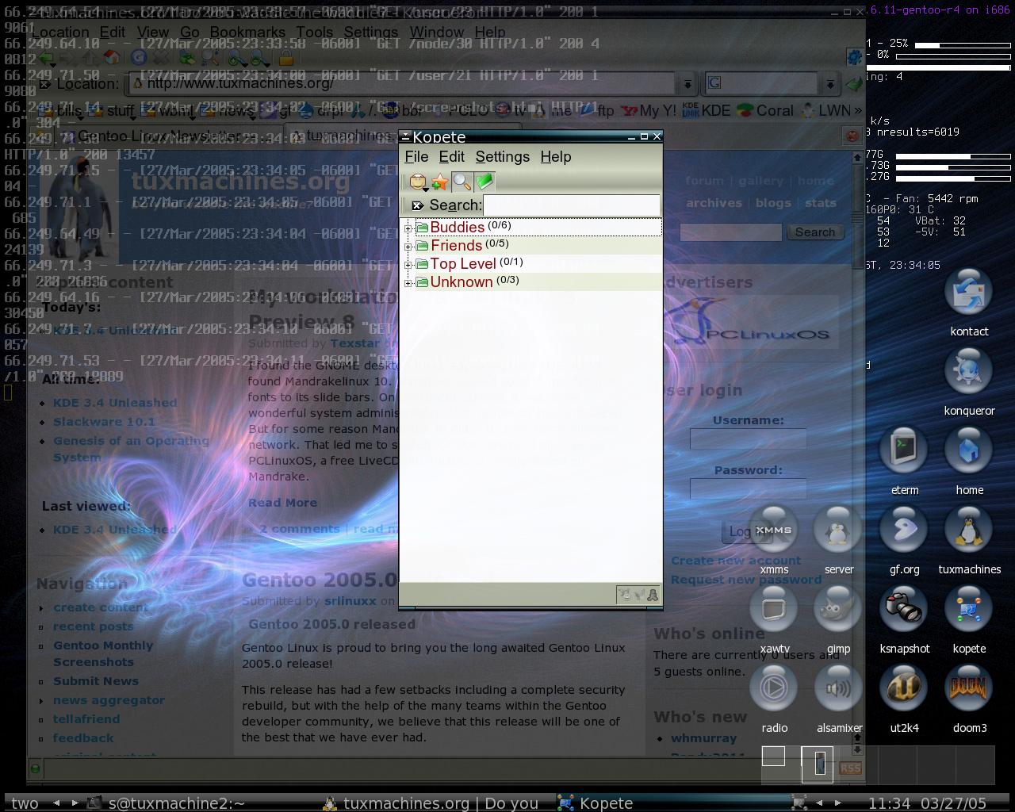Image resolution: width=1015 pixels, height=812 pixels.
Task: Open Konqueror Window menu
Action: click(x=437, y=33)
